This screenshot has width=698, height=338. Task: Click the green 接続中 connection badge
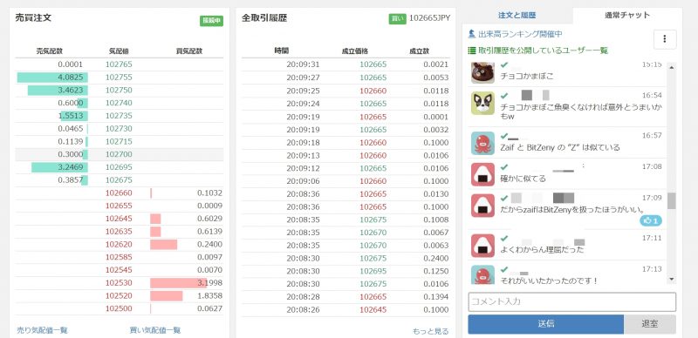point(211,20)
